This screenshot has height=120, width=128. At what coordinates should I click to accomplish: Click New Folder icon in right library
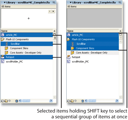coord(72,101)
